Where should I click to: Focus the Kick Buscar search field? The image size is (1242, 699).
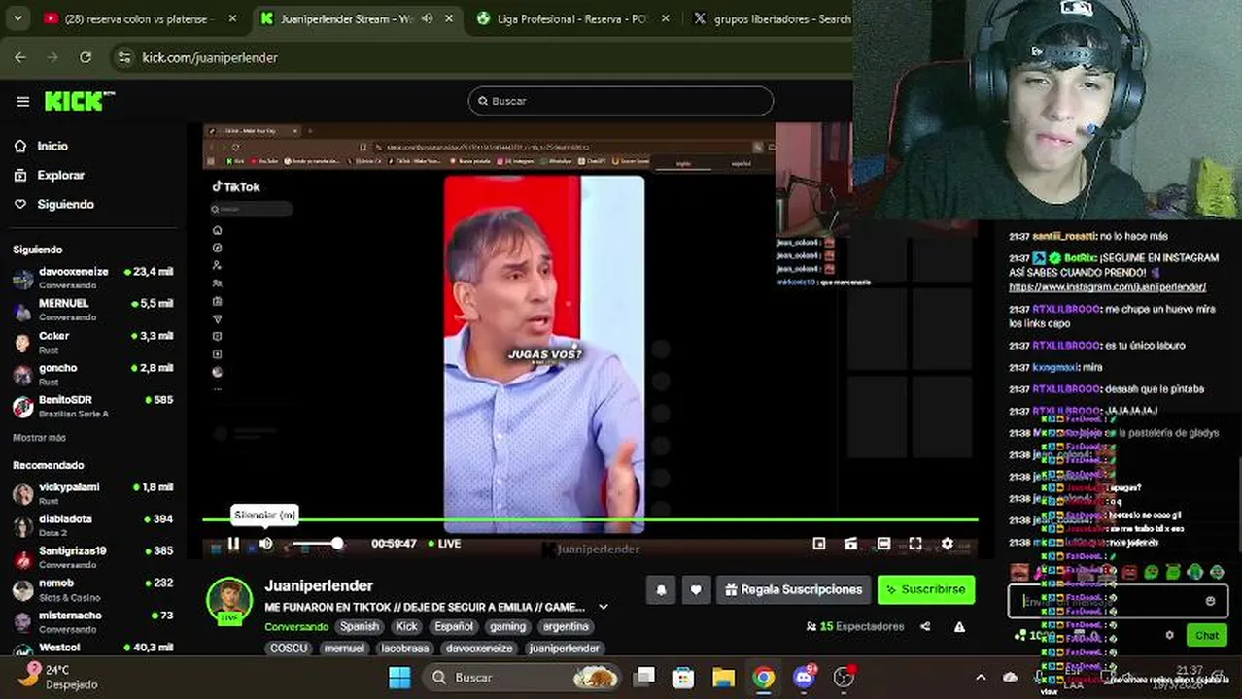(x=621, y=101)
